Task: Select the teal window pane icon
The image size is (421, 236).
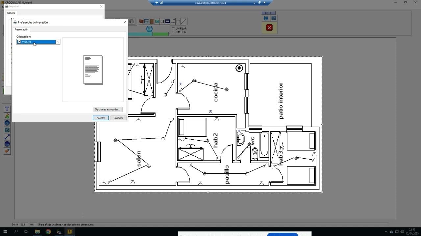Action: coord(157,21)
